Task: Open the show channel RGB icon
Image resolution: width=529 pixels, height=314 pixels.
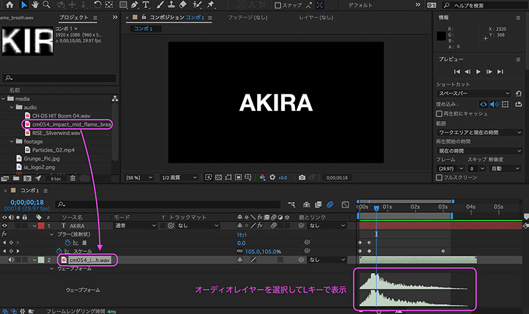Action: [x=263, y=177]
